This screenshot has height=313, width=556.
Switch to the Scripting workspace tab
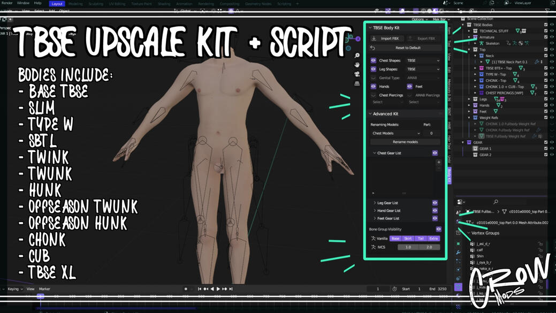284,4
